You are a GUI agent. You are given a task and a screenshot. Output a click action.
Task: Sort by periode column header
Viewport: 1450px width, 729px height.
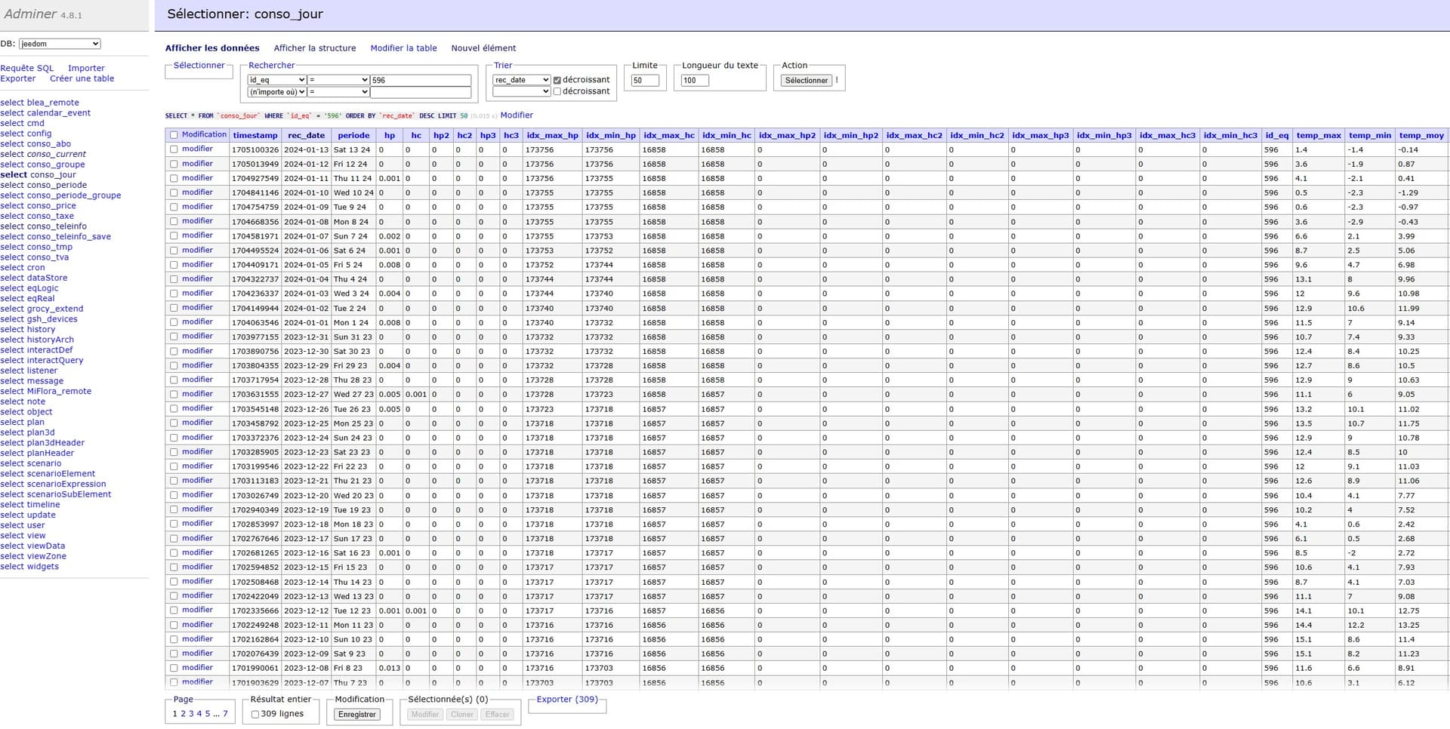pyautogui.click(x=353, y=136)
